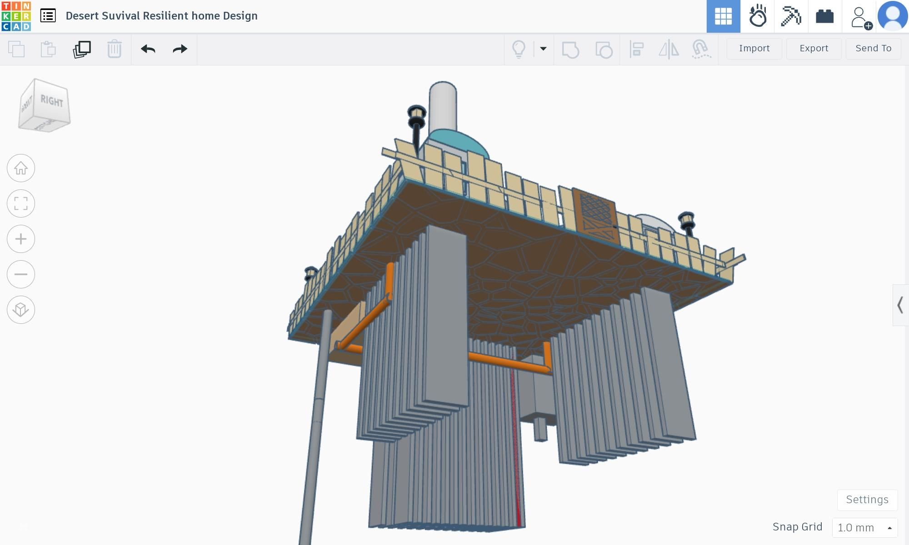Open Sim Lab hand icon
The image size is (909, 545).
pos(757,16)
